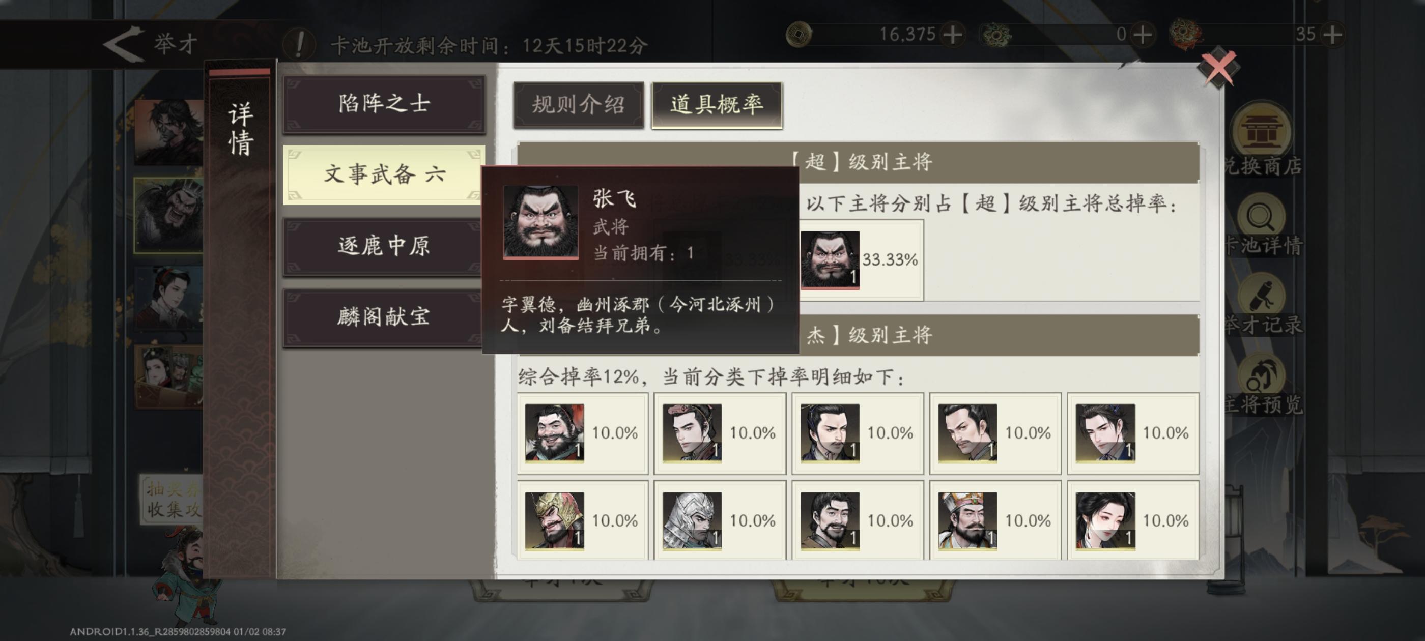Screen dimensions: 1425x641
Task: Tap Zhang Fei portrait with 33.33% rate
Action: [x=831, y=260]
